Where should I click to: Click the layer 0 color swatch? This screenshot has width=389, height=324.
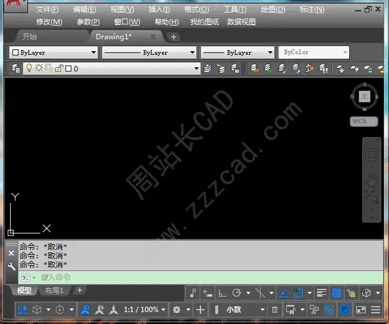(68, 68)
